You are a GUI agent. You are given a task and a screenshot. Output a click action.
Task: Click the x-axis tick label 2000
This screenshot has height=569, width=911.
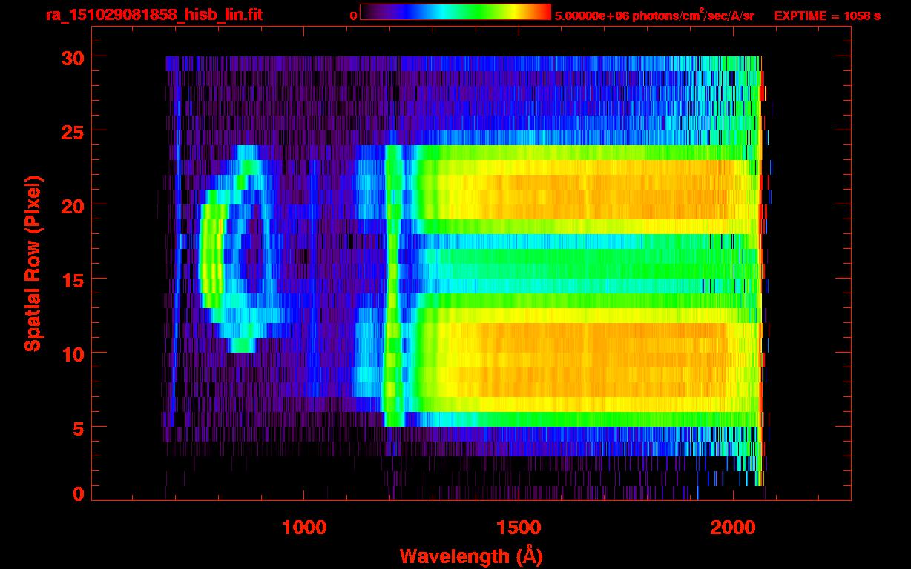[x=733, y=528]
